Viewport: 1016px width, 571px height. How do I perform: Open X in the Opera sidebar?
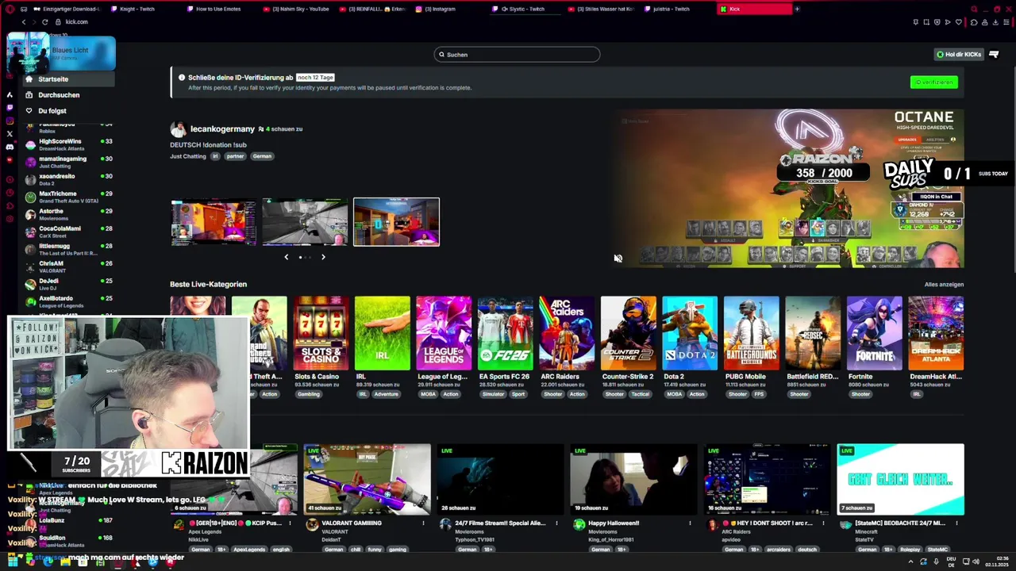pos(10,133)
